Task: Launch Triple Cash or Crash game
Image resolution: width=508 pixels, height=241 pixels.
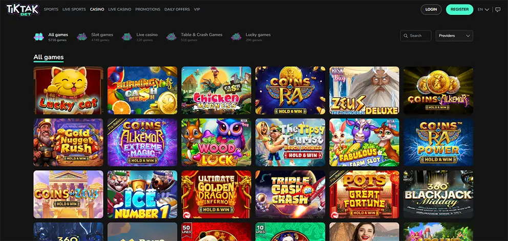Action: pyautogui.click(x=290, y=195)
